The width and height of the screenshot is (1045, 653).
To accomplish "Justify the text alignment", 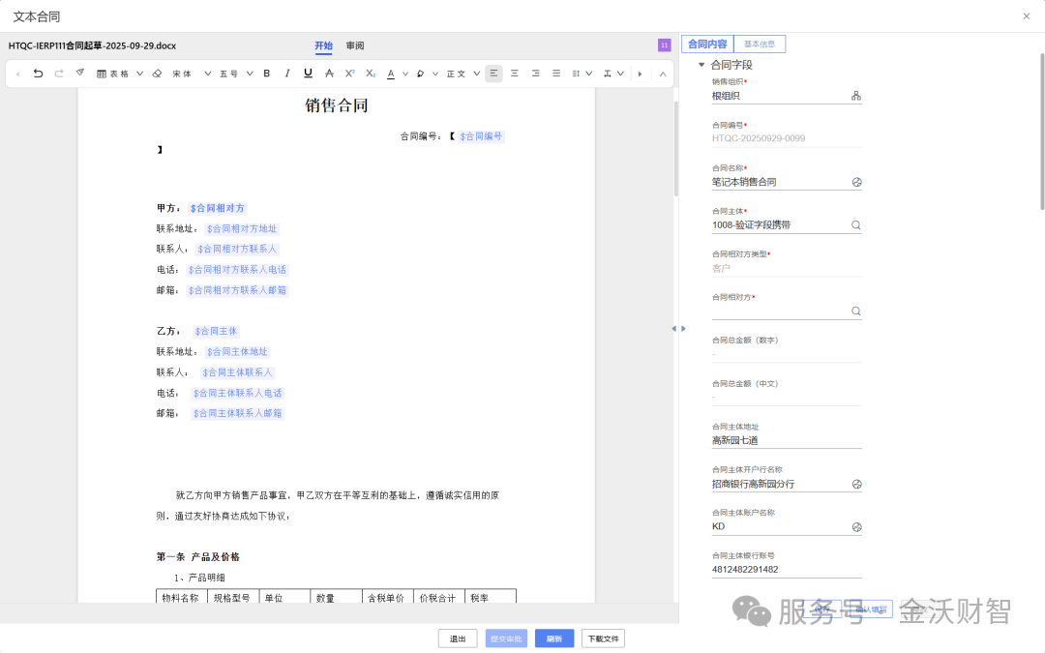I will click(x=556, y=74).
